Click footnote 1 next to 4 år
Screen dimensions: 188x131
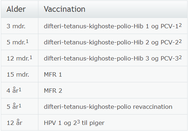(x=20, y=89)
